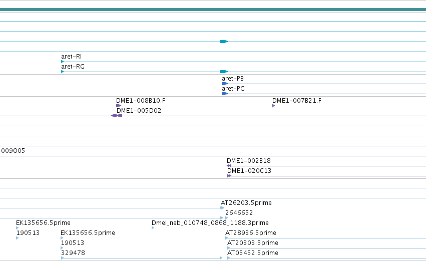Select the aret-RG transcript label

click(x=73, y=67)
